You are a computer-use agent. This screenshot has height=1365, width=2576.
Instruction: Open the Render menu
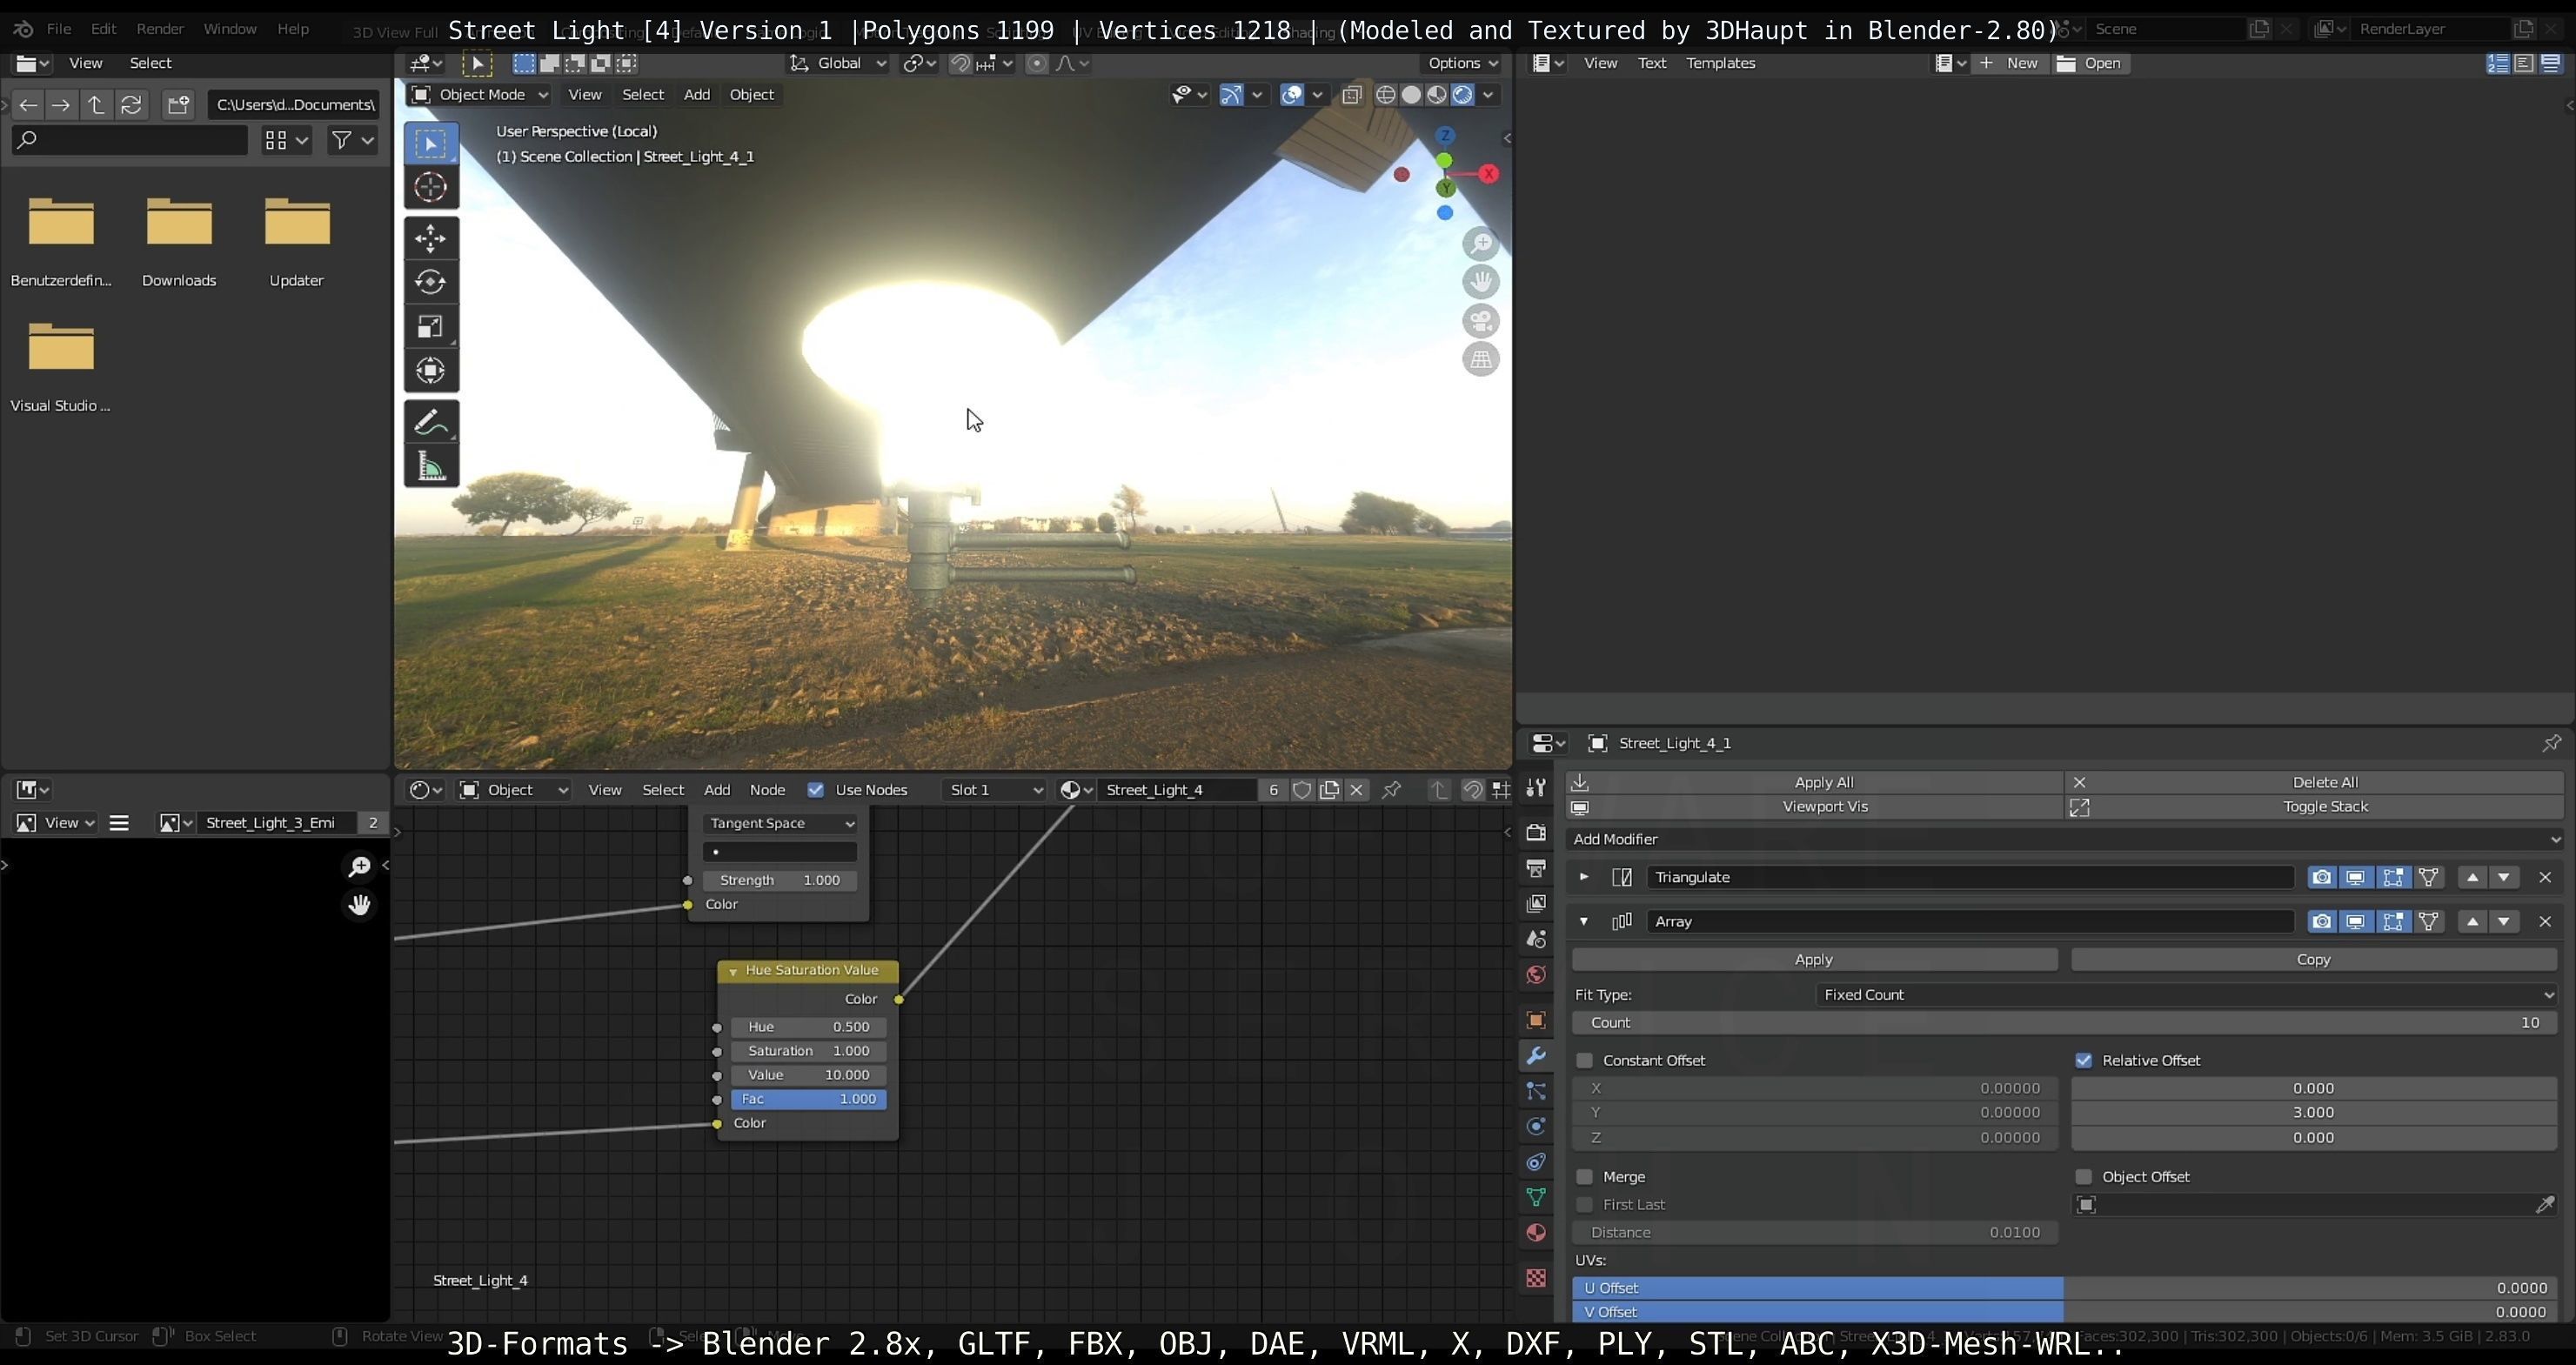point(160,29)
